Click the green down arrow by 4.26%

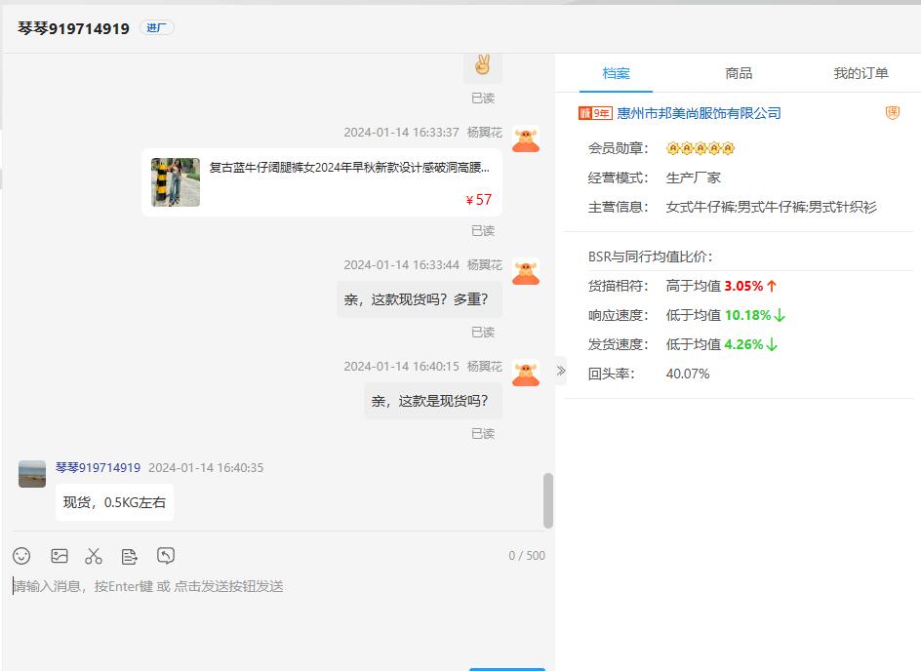click(x=772, y=344)
